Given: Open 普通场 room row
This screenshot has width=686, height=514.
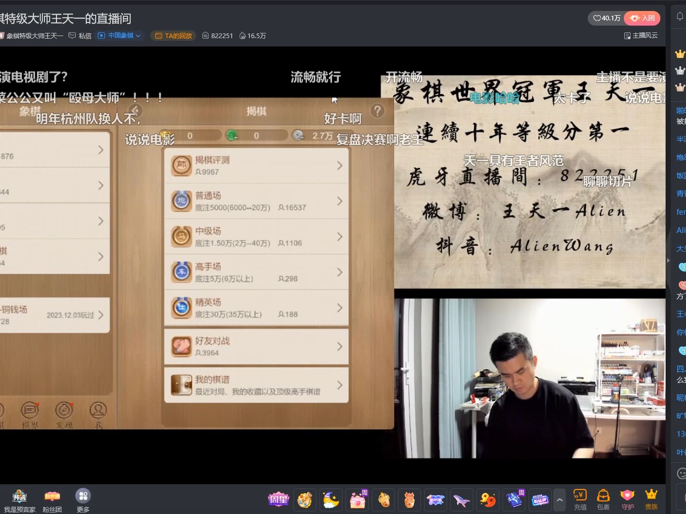Looking at the screenshot, I should click(x=256, y=201).
